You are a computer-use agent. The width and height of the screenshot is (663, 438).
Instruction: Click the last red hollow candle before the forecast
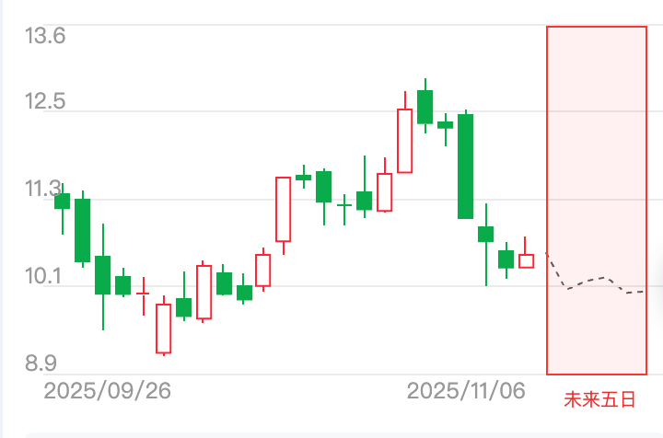[x=526, y=260]
